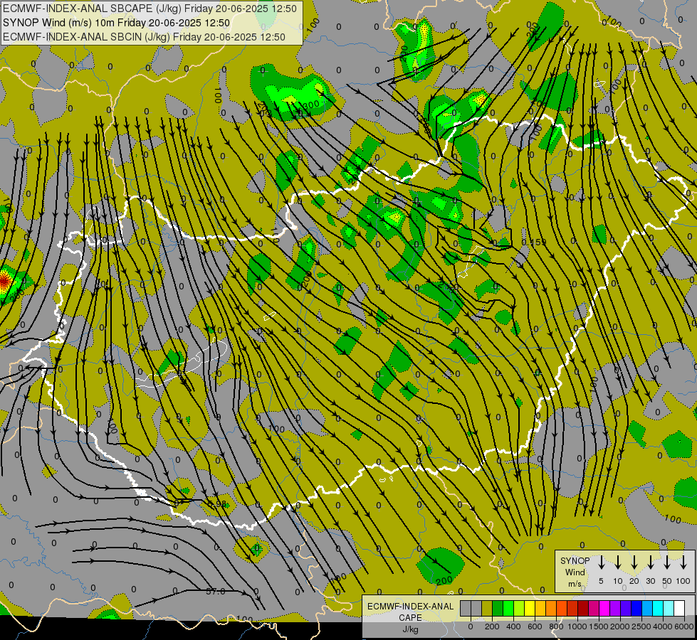Click the 30 m/s wind arrow in the legend
Image resolution: width=697 pixels, height=640 pixels.
pos(650,562)
